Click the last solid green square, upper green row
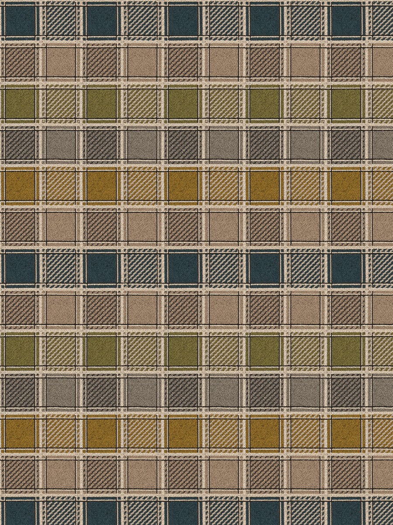The height and width of the screenshot is (525, 393). tap(346, 103)
